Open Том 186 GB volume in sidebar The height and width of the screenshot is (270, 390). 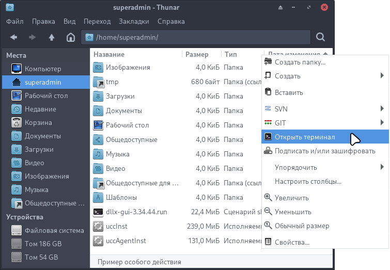(x=43, y=244)
